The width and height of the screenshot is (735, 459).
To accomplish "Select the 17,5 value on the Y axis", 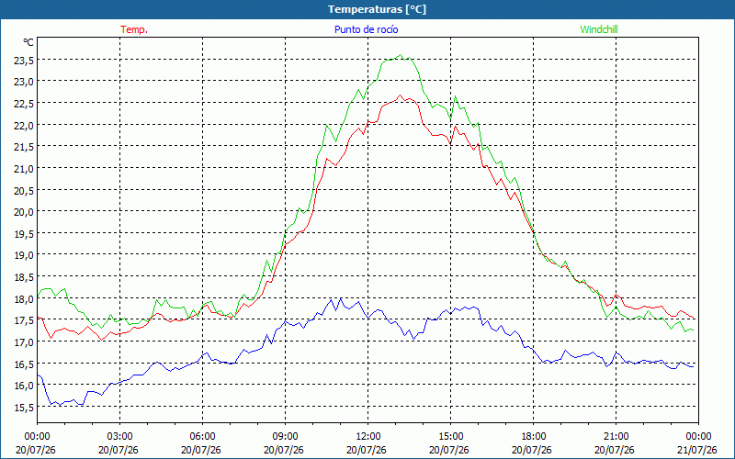I will (24, 320).
